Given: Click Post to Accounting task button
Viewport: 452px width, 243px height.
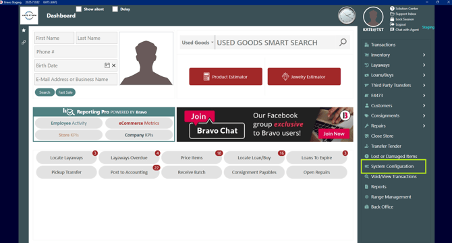Looking at the screenshot, I should point(129,172).
